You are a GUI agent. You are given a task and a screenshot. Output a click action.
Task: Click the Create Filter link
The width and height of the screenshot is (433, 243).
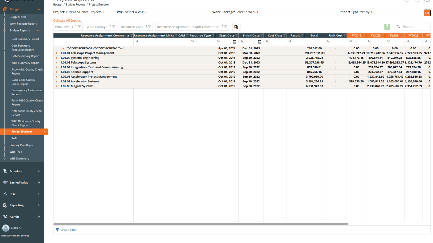tap(69, 230)
